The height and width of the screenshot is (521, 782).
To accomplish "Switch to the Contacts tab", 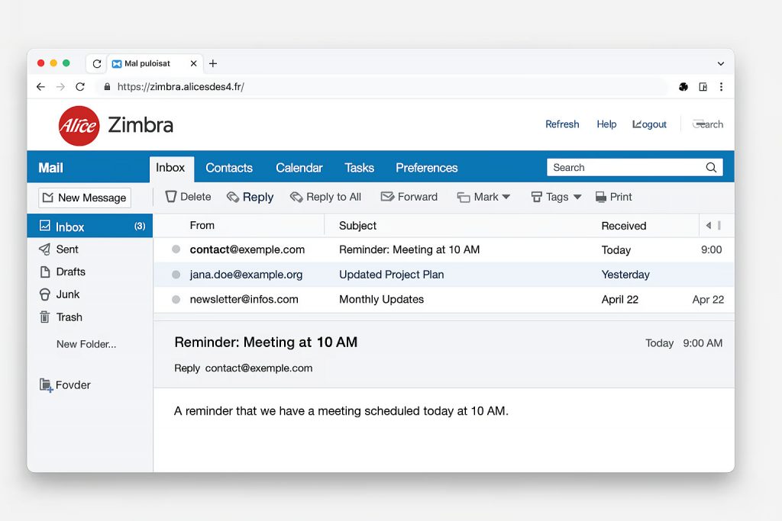I will click(228, 168).
